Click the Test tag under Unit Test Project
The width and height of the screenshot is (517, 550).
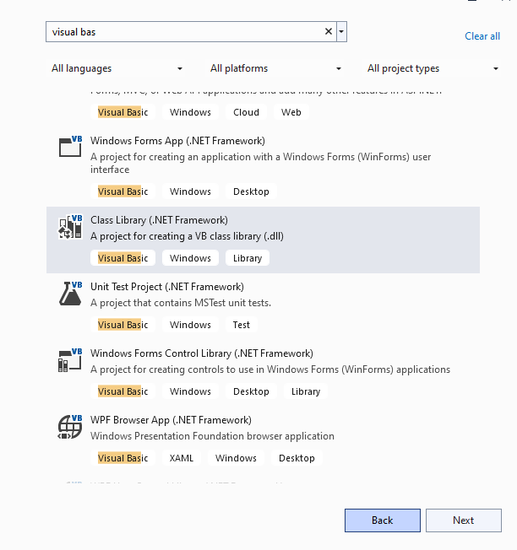coord(242,325)
